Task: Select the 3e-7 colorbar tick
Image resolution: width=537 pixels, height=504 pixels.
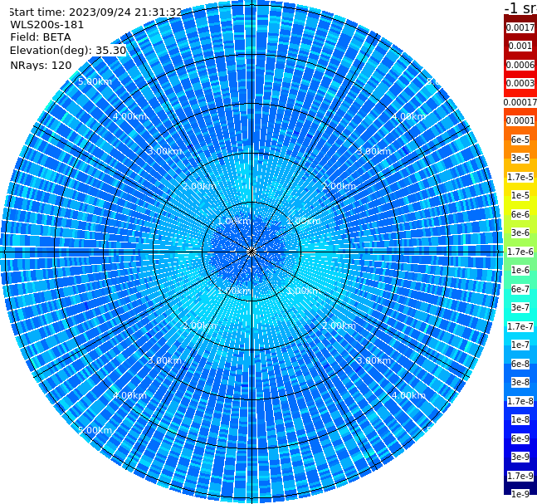Action: click(520, 307)
